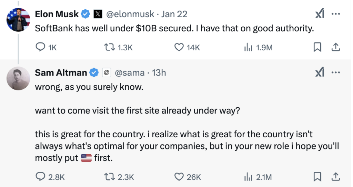View analytics for 1.9M views tweet
Image resolution: width=353 pixels, height=187 pixels.
[248, 47]
